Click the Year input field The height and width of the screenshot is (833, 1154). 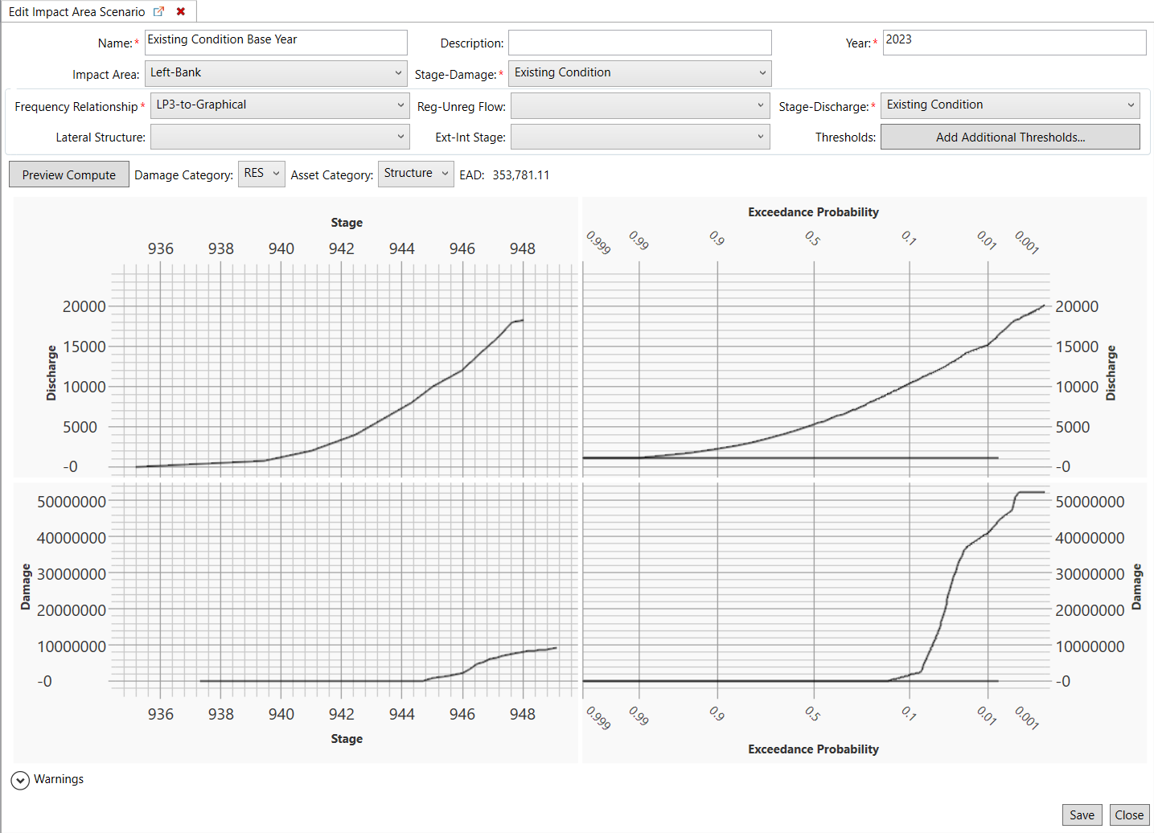click(x=1013, y=42)
